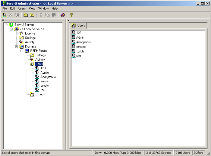The height and width of the screenshot is (156, 211).
Task: Click the New User toolbar icon
Action: click(4, 15)
